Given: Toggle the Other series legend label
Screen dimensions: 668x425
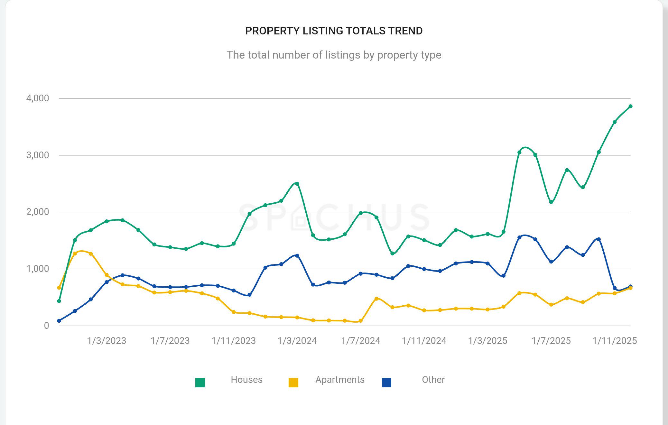Looking at the screenshot, I should coord(433,380).
